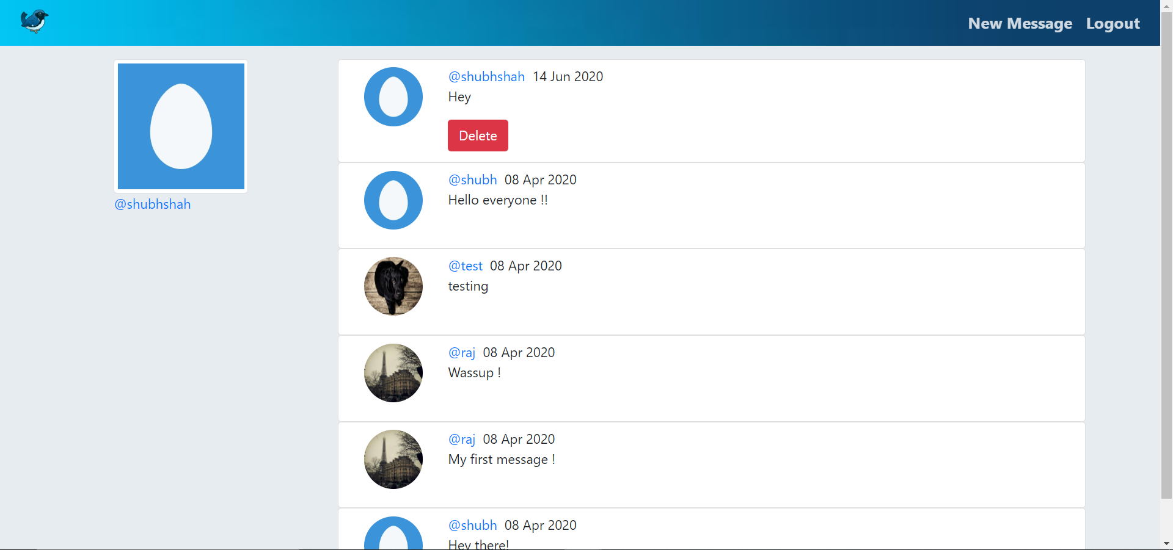
Task: Open New Message from the navbar
Action: pyautogui.click(x=1020, y=23)
